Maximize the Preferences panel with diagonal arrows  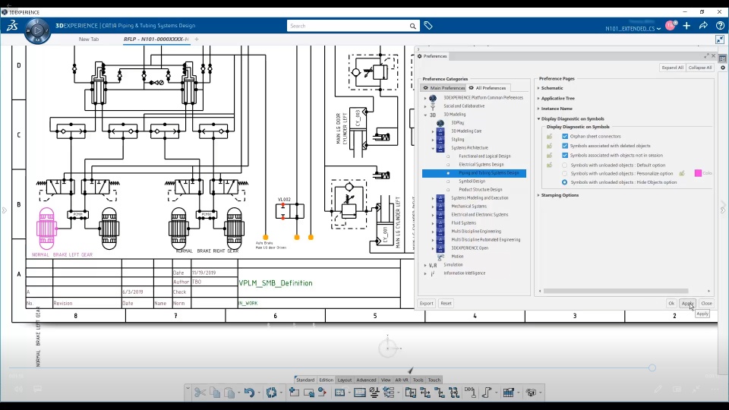[x=707, y=55]
